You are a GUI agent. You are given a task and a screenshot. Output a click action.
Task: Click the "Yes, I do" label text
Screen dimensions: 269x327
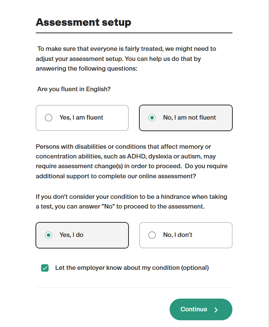click(x=71, y=235)
